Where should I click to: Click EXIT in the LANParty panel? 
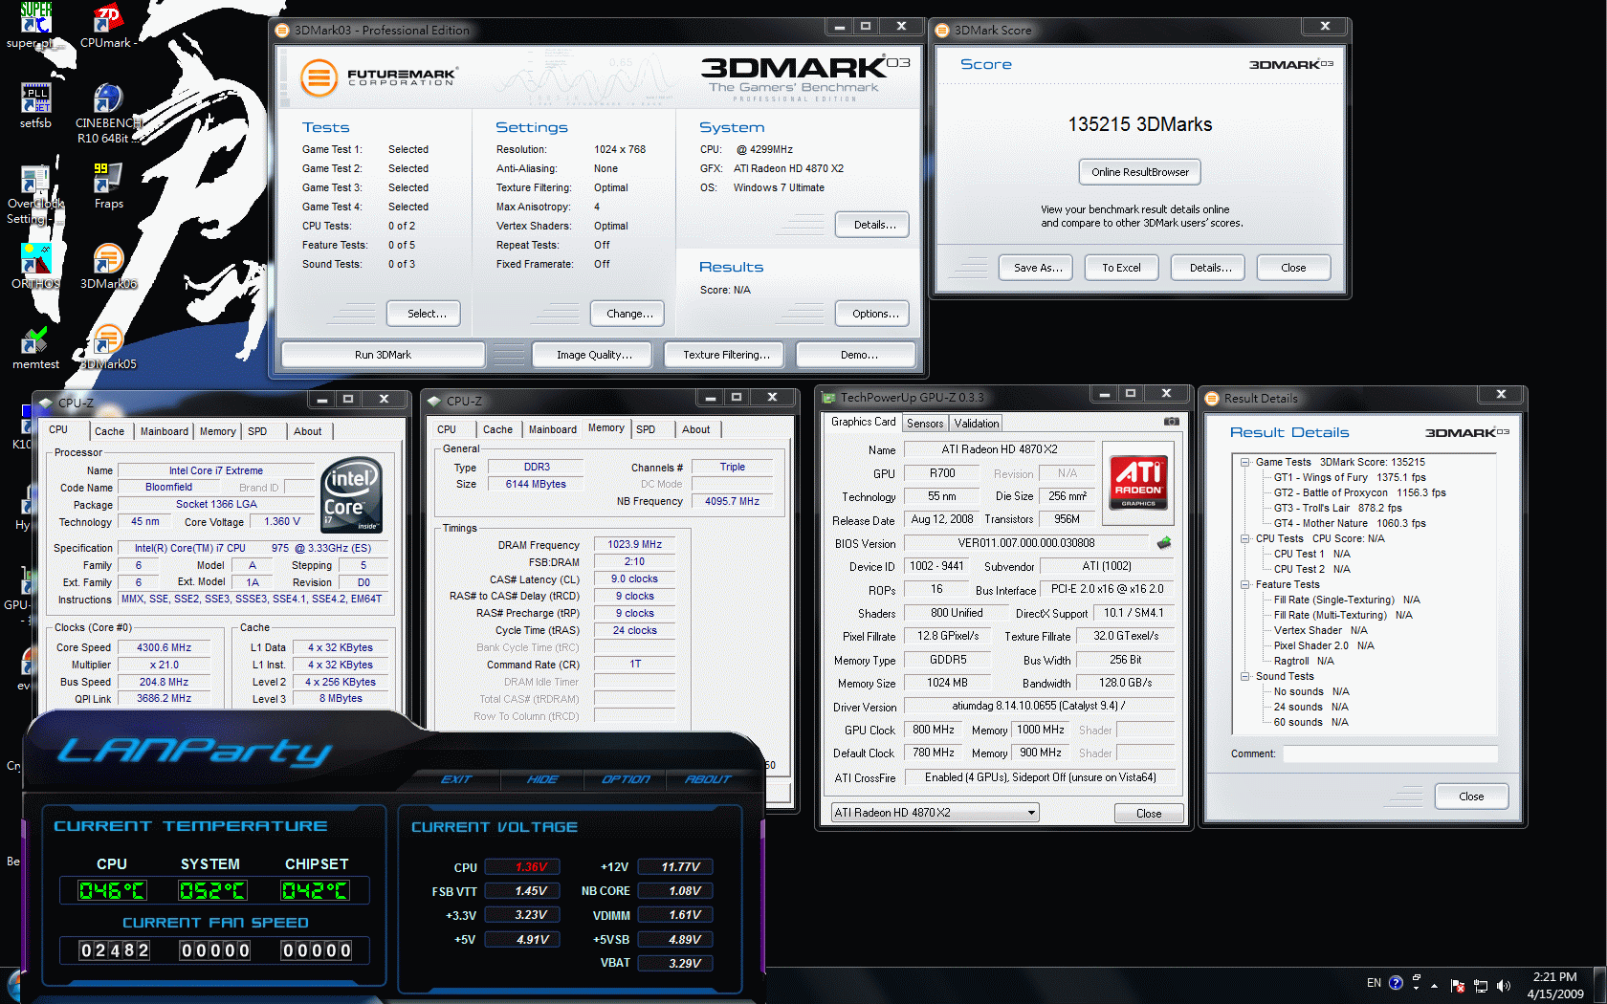point(456,779)
